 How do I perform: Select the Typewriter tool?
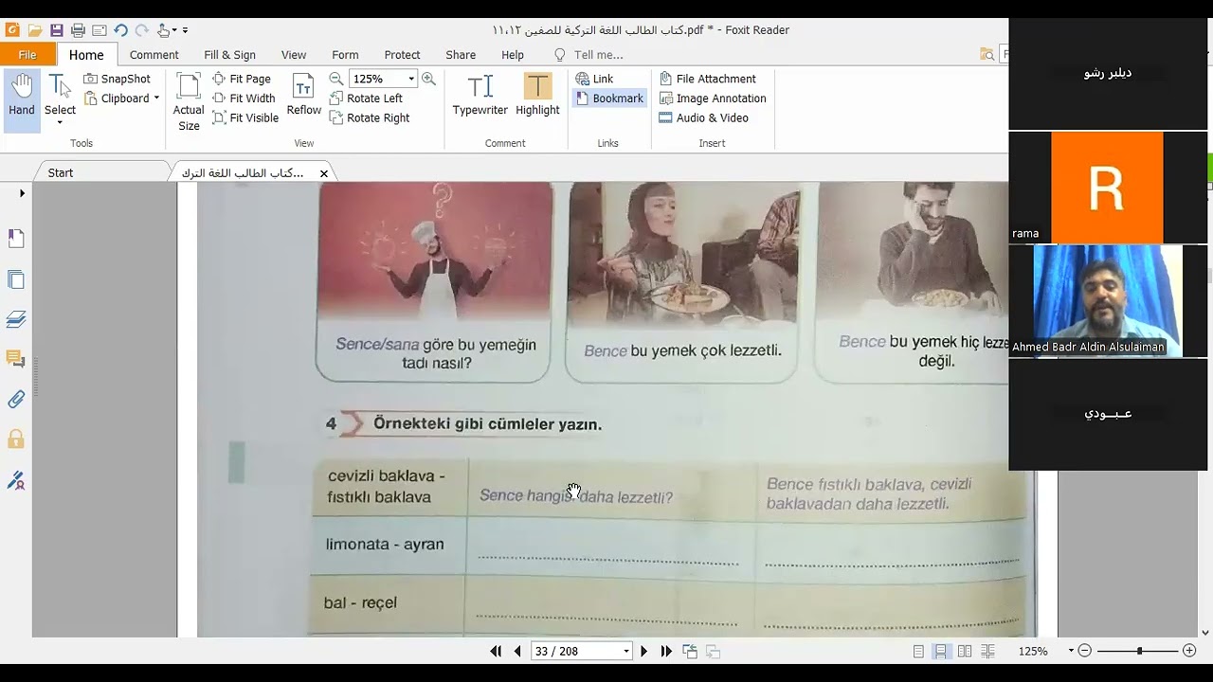480,95
